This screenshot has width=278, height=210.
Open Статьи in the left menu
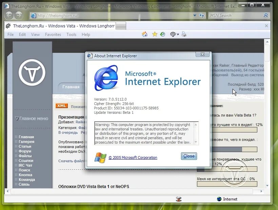coord(25,146)
